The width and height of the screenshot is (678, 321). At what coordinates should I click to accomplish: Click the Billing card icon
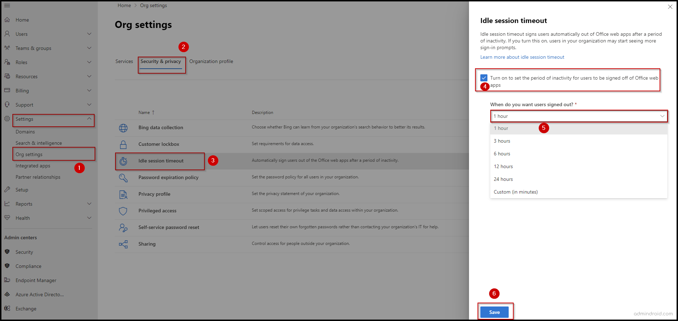coord(7,91)
